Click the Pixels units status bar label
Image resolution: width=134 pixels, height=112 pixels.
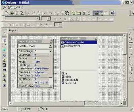(x=4, y=109)
